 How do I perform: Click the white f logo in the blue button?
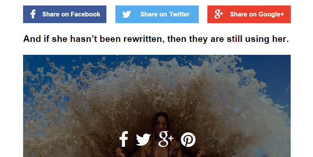tap(33, 14)
